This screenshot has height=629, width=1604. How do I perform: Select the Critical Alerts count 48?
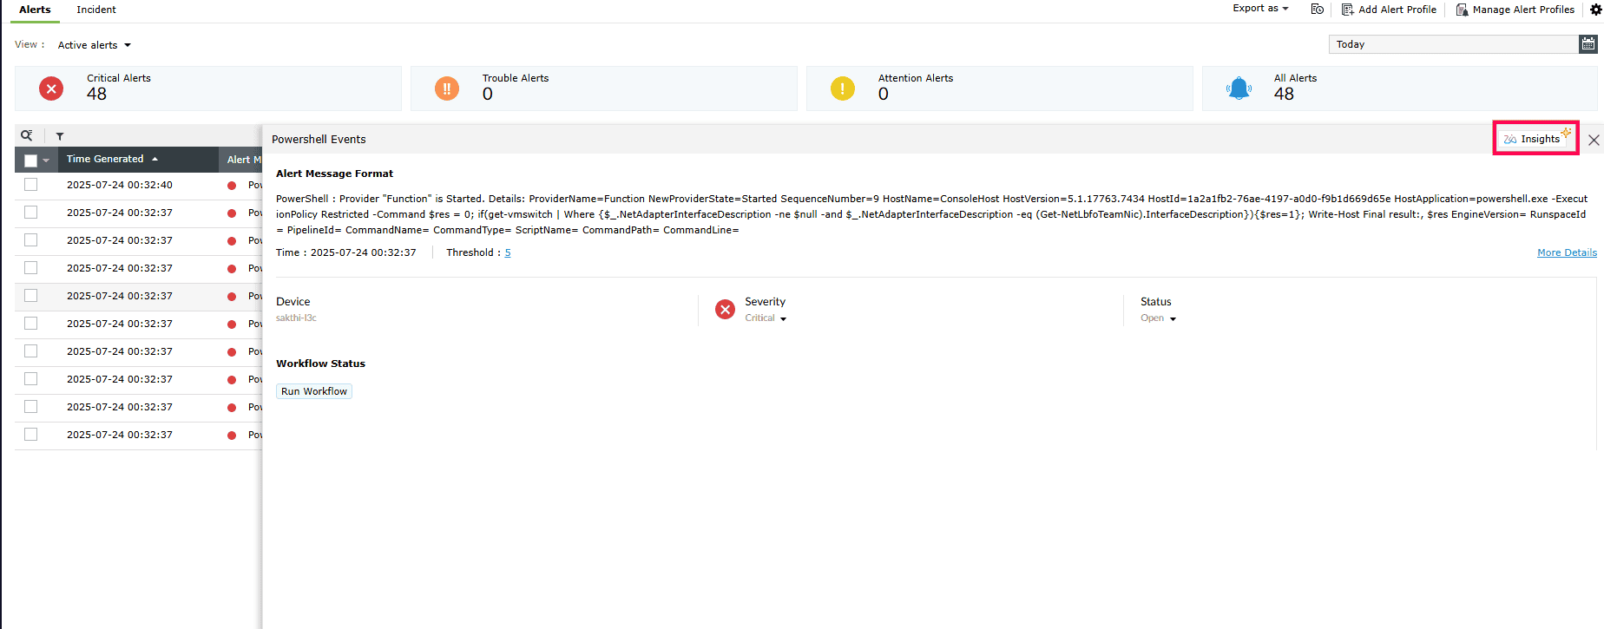pyautogui.click(x=96, y=95)
